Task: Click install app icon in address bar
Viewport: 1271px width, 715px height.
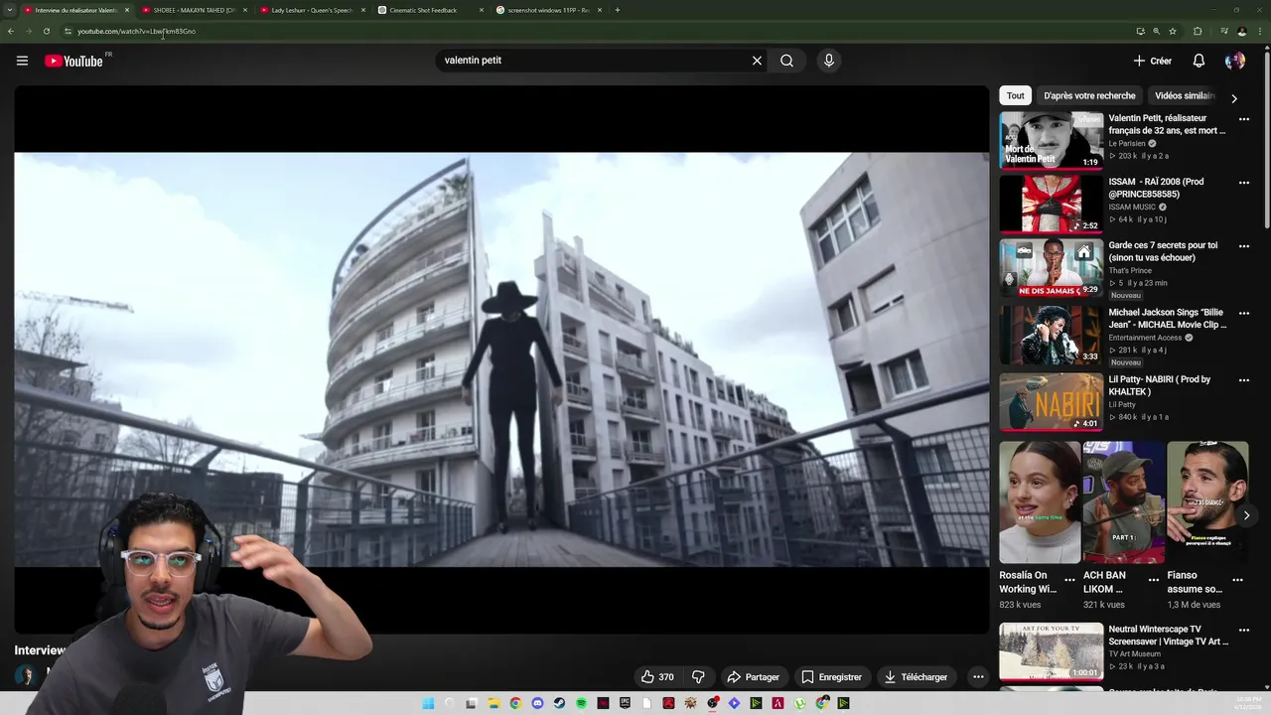Action: pos(1141,31)
